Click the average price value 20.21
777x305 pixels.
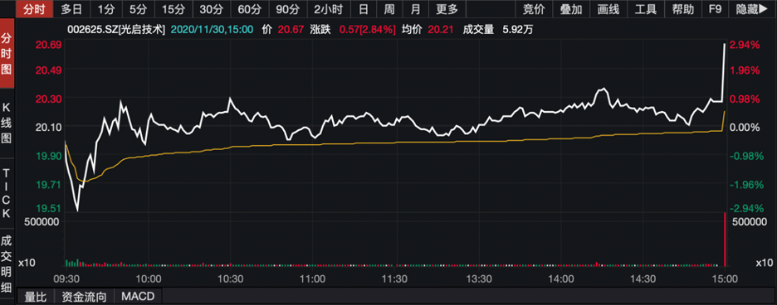click(441, 30)
